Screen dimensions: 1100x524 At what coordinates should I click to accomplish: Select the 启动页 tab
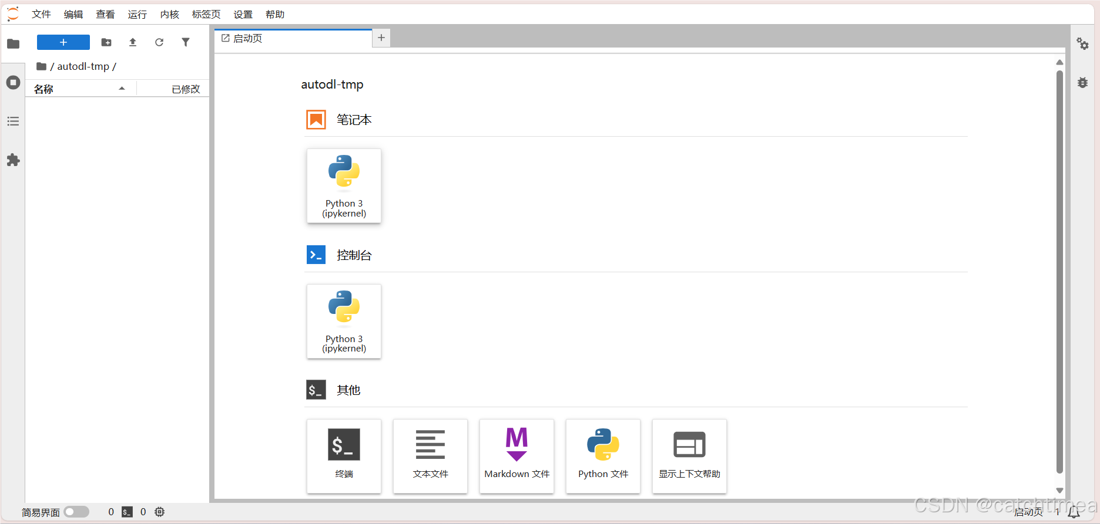293,38
